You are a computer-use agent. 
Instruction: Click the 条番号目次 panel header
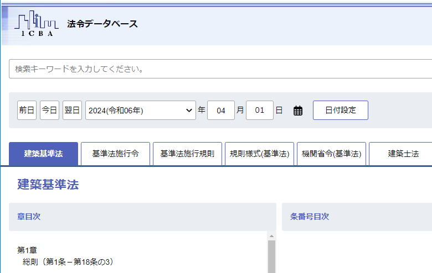click(x=357, y=217)
